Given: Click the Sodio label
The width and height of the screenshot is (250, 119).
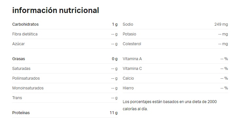Looking at the screenshot, I should point(128,24).
